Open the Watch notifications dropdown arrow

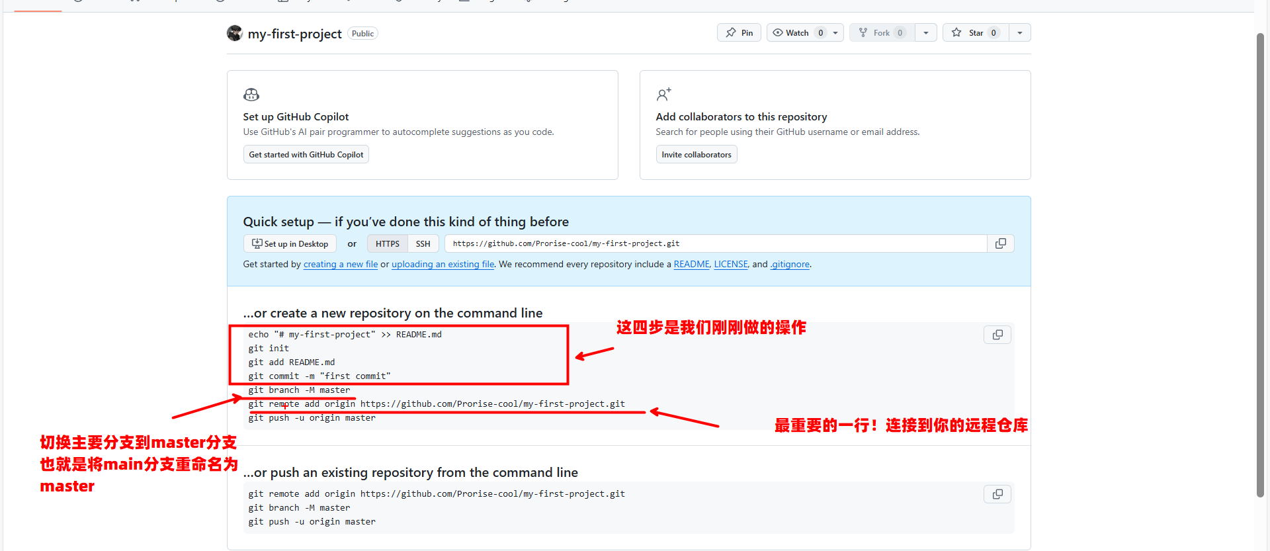(x=835, y=33)
